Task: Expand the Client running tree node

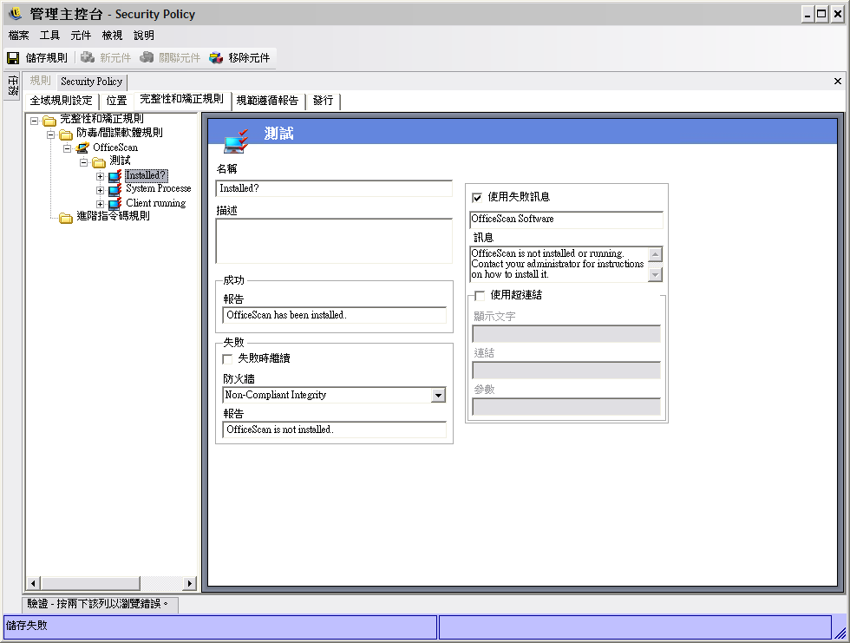Action: tap(100, 205)
